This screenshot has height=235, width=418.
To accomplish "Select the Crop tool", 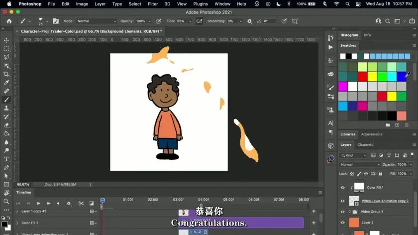I will pyautogui.click(x=6, y=74).
